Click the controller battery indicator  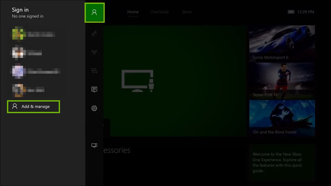(291, 12)
